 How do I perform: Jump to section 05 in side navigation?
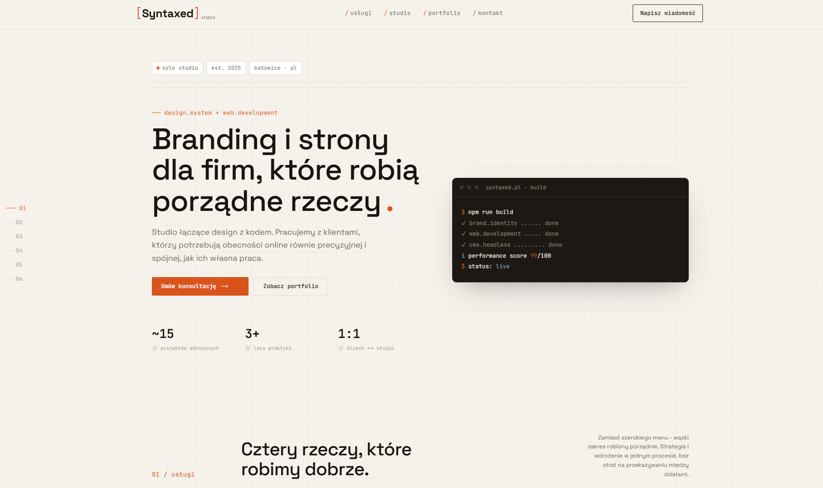pyautogui.click(x=15, y=265)
